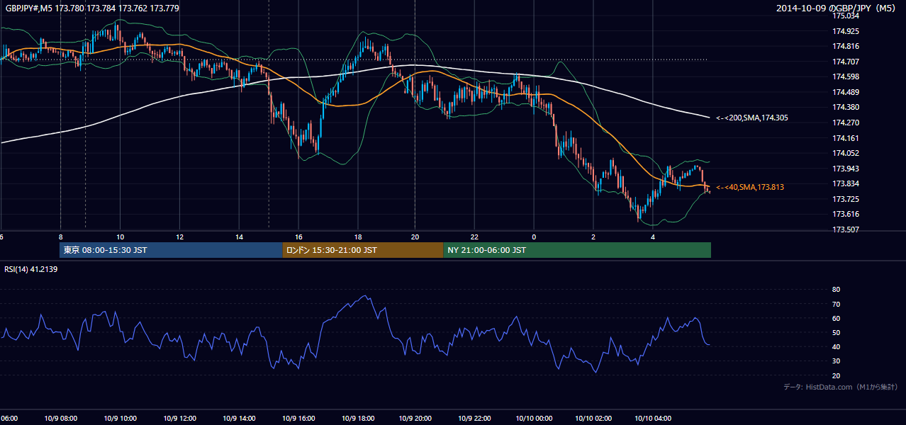Screen dimensions: 906x425
Task: Click the 40 SMA label reading 173.813
Action: [750, 187]
